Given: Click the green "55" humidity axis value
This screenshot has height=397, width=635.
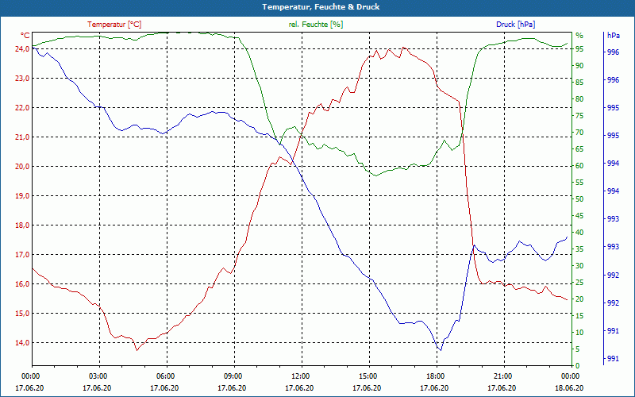Looking at the screenshot, I should (579, 183).
